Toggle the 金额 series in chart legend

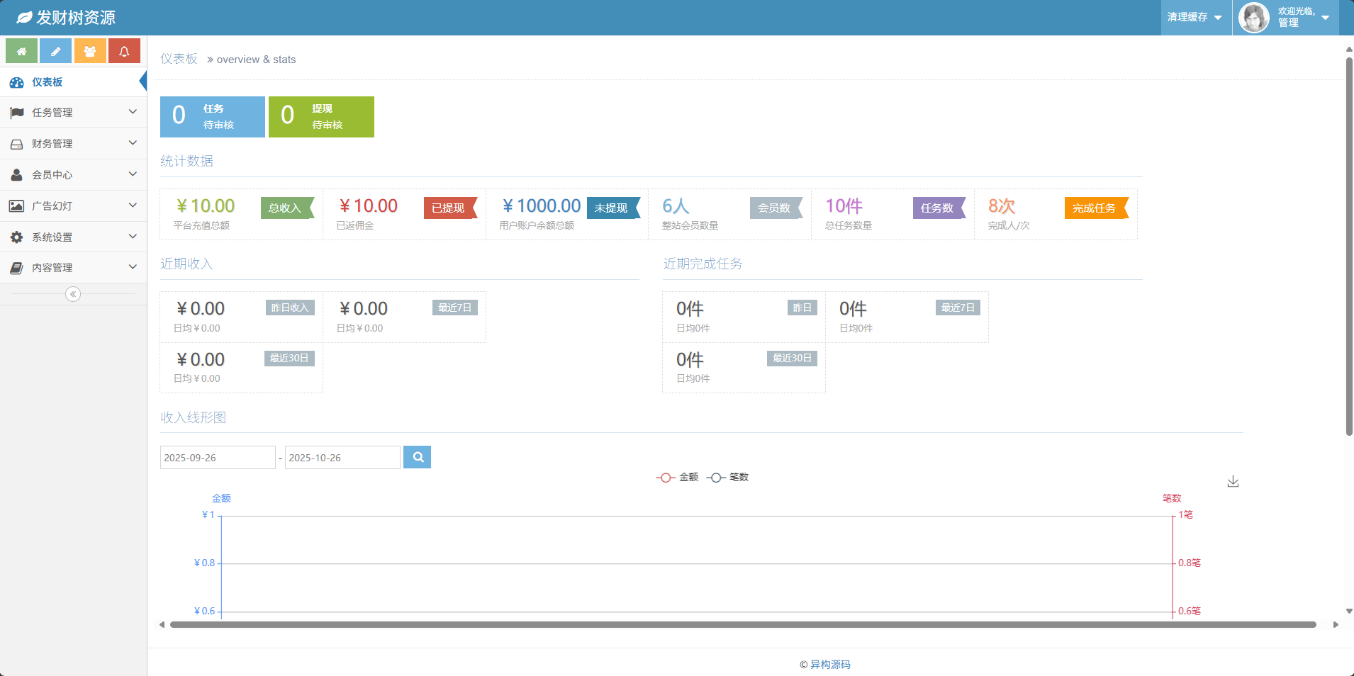[678, 478]
